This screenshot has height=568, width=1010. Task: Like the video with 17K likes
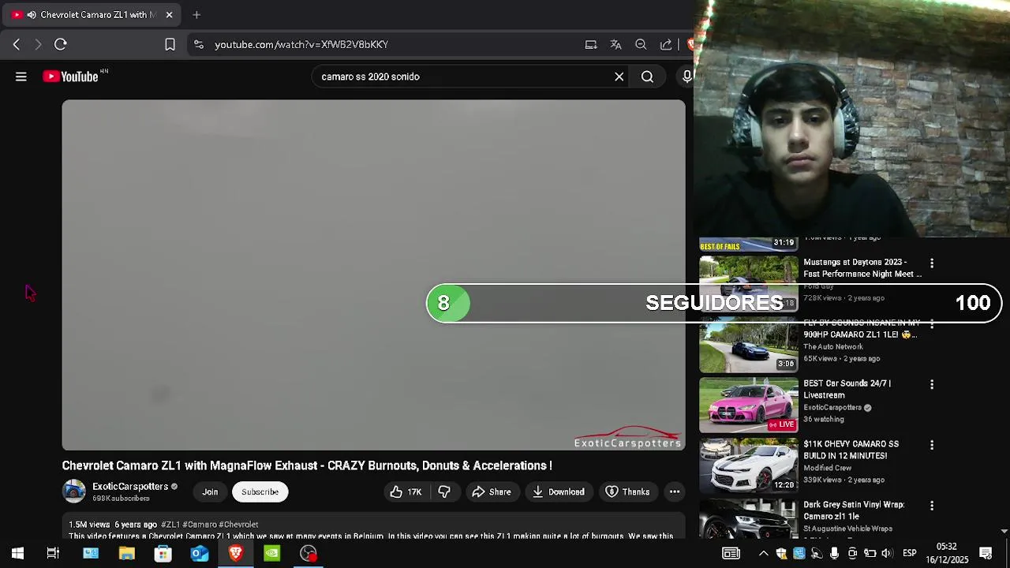coord(406,491)
